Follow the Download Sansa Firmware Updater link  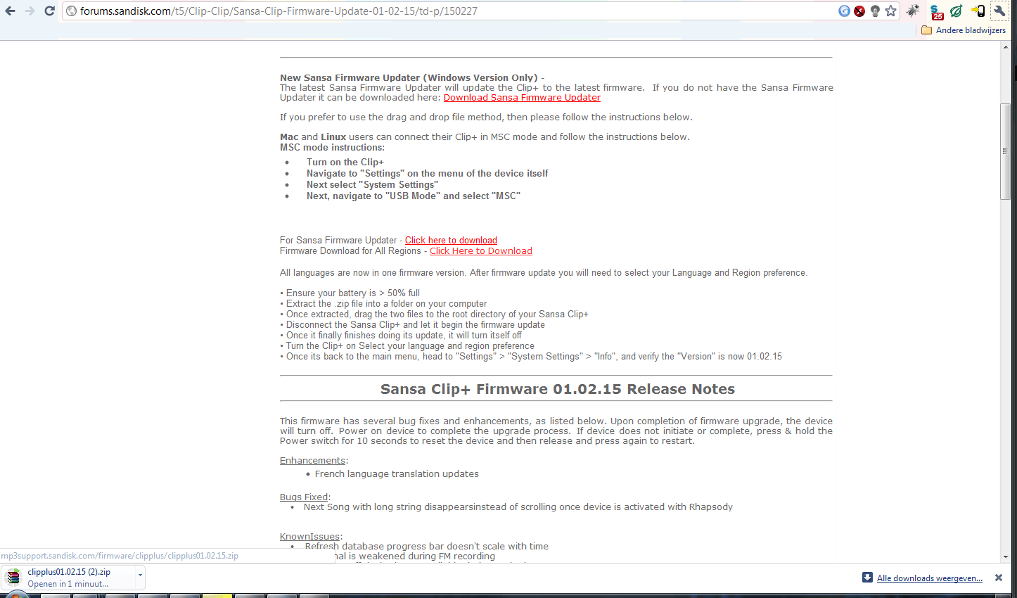[522, 98]
